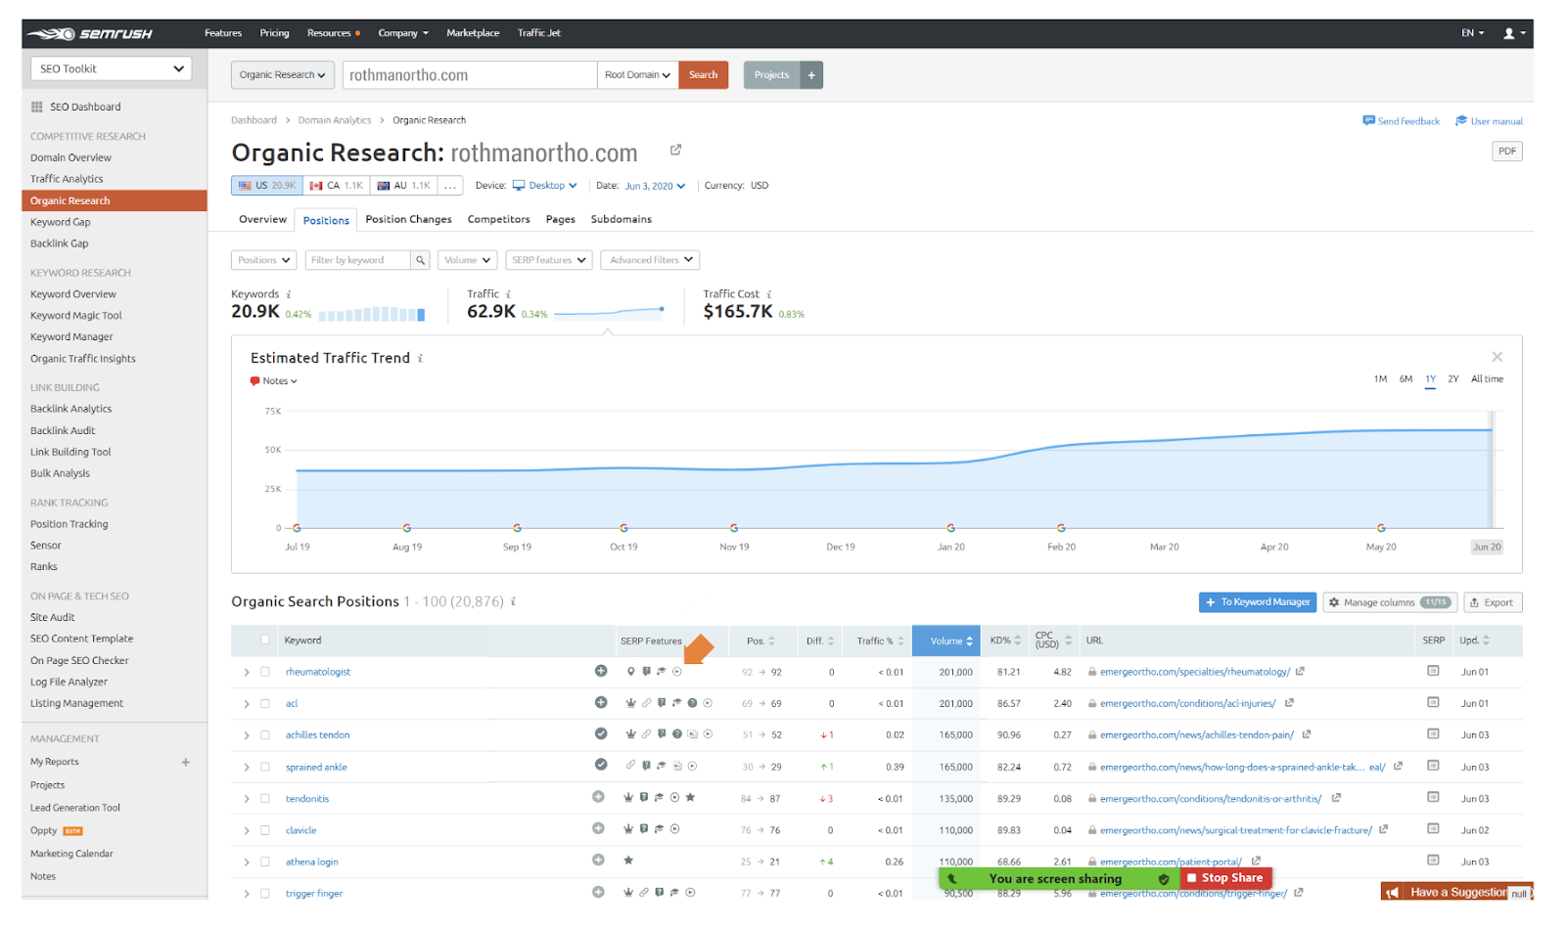The width and height of the screenshot is (1566, 928).
Task: Select the sprained ankle row checkbox
Action: (265, 767)
